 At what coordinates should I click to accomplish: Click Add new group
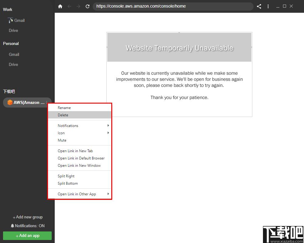click(28, 217)
